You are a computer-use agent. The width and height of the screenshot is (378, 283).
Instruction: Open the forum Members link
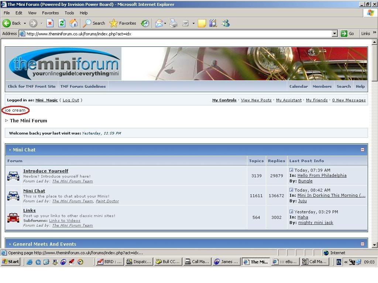(322, 86)
